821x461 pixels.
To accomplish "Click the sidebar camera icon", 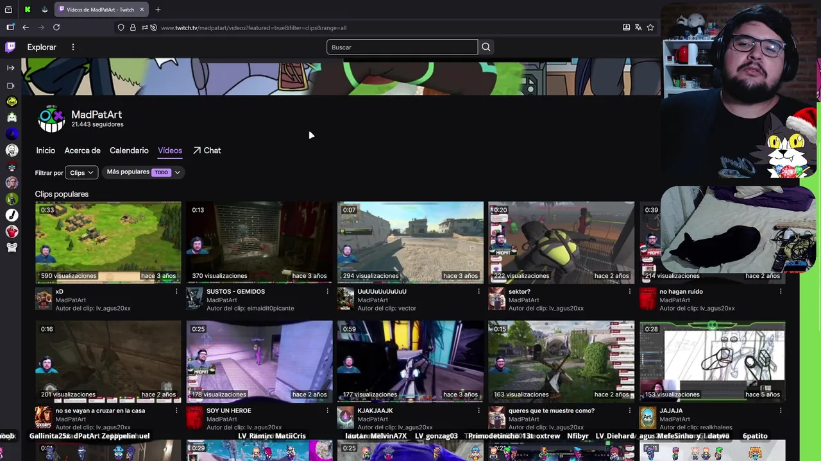I will [x=10, y=85].
